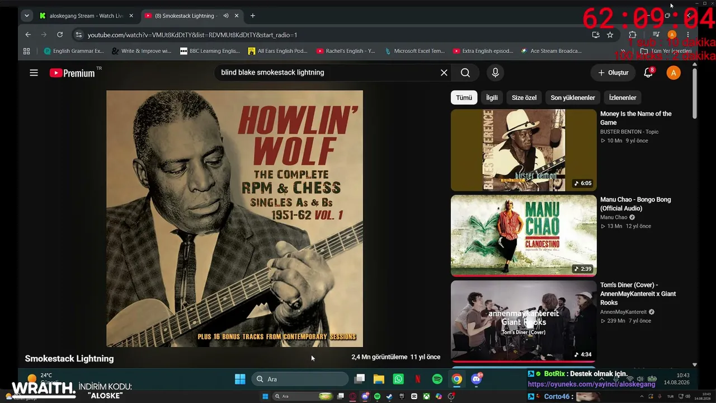The height and width of the screenshot is (403, 716).
Task: Select the İzlenenler filter chip
Action: 623,97
